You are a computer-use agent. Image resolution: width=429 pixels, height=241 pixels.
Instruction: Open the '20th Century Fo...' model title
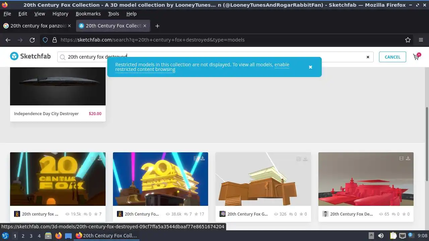pos(142,214)
